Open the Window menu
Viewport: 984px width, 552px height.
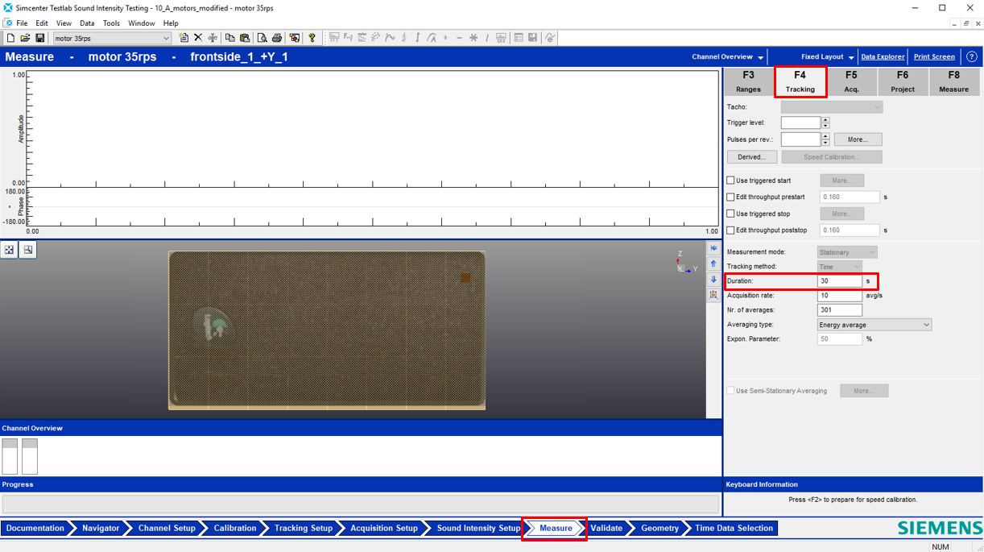point(141,23)
